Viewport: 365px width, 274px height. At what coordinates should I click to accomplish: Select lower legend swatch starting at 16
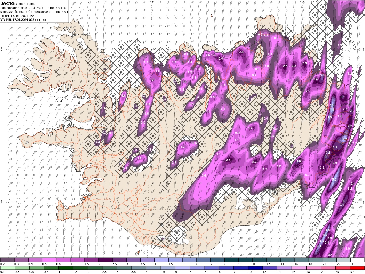(x=299, y=268)
